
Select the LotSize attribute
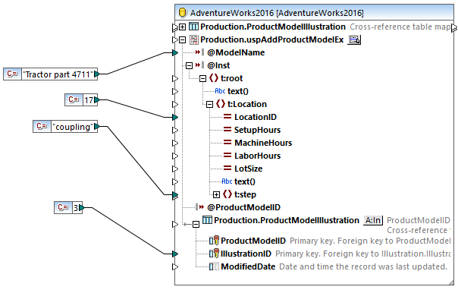[248, 169]
